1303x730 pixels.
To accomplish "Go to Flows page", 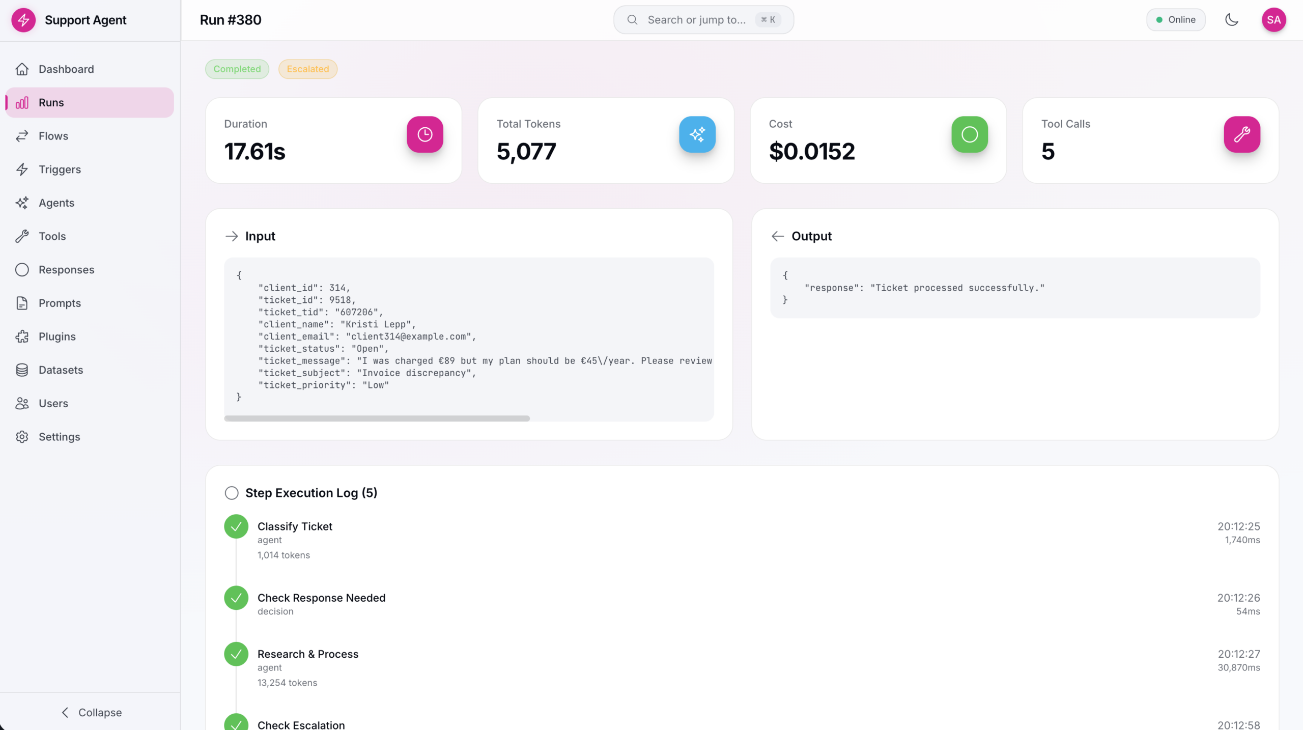I will (90, 136).
